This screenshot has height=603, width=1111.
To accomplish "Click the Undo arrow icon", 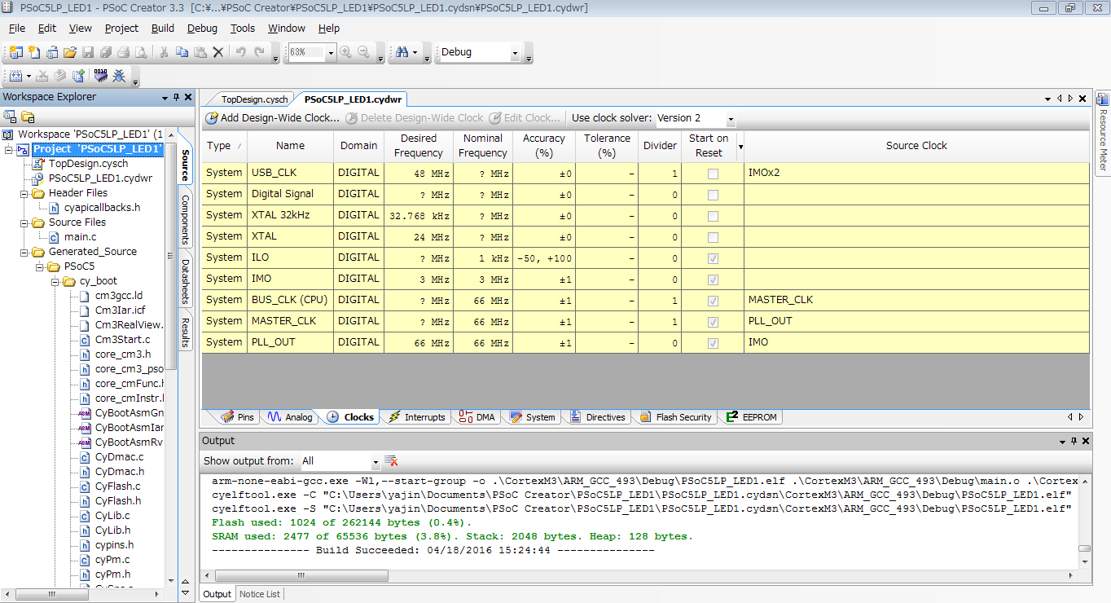I will (x=240, y=52).
